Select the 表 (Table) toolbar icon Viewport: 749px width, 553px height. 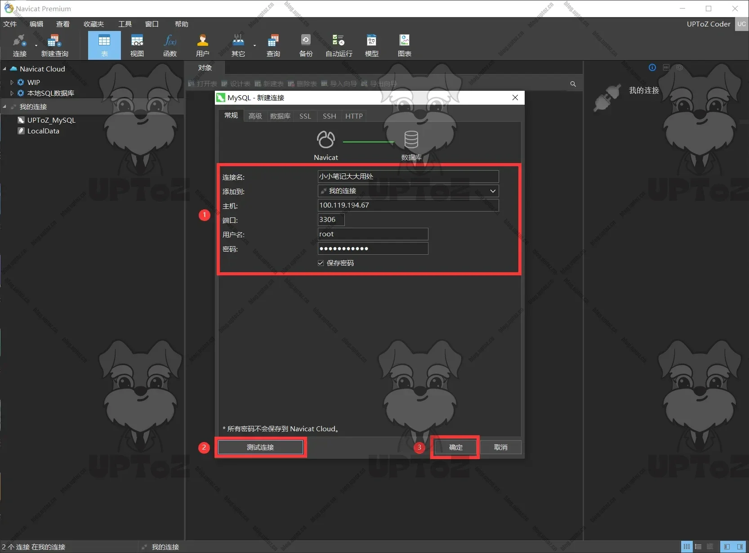(104, 45)
